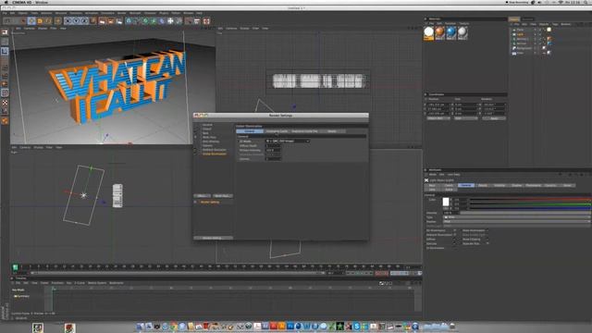
Task: Click the Points mode icon in left palette
Action: pyautogui.click(x=5, y=68)
